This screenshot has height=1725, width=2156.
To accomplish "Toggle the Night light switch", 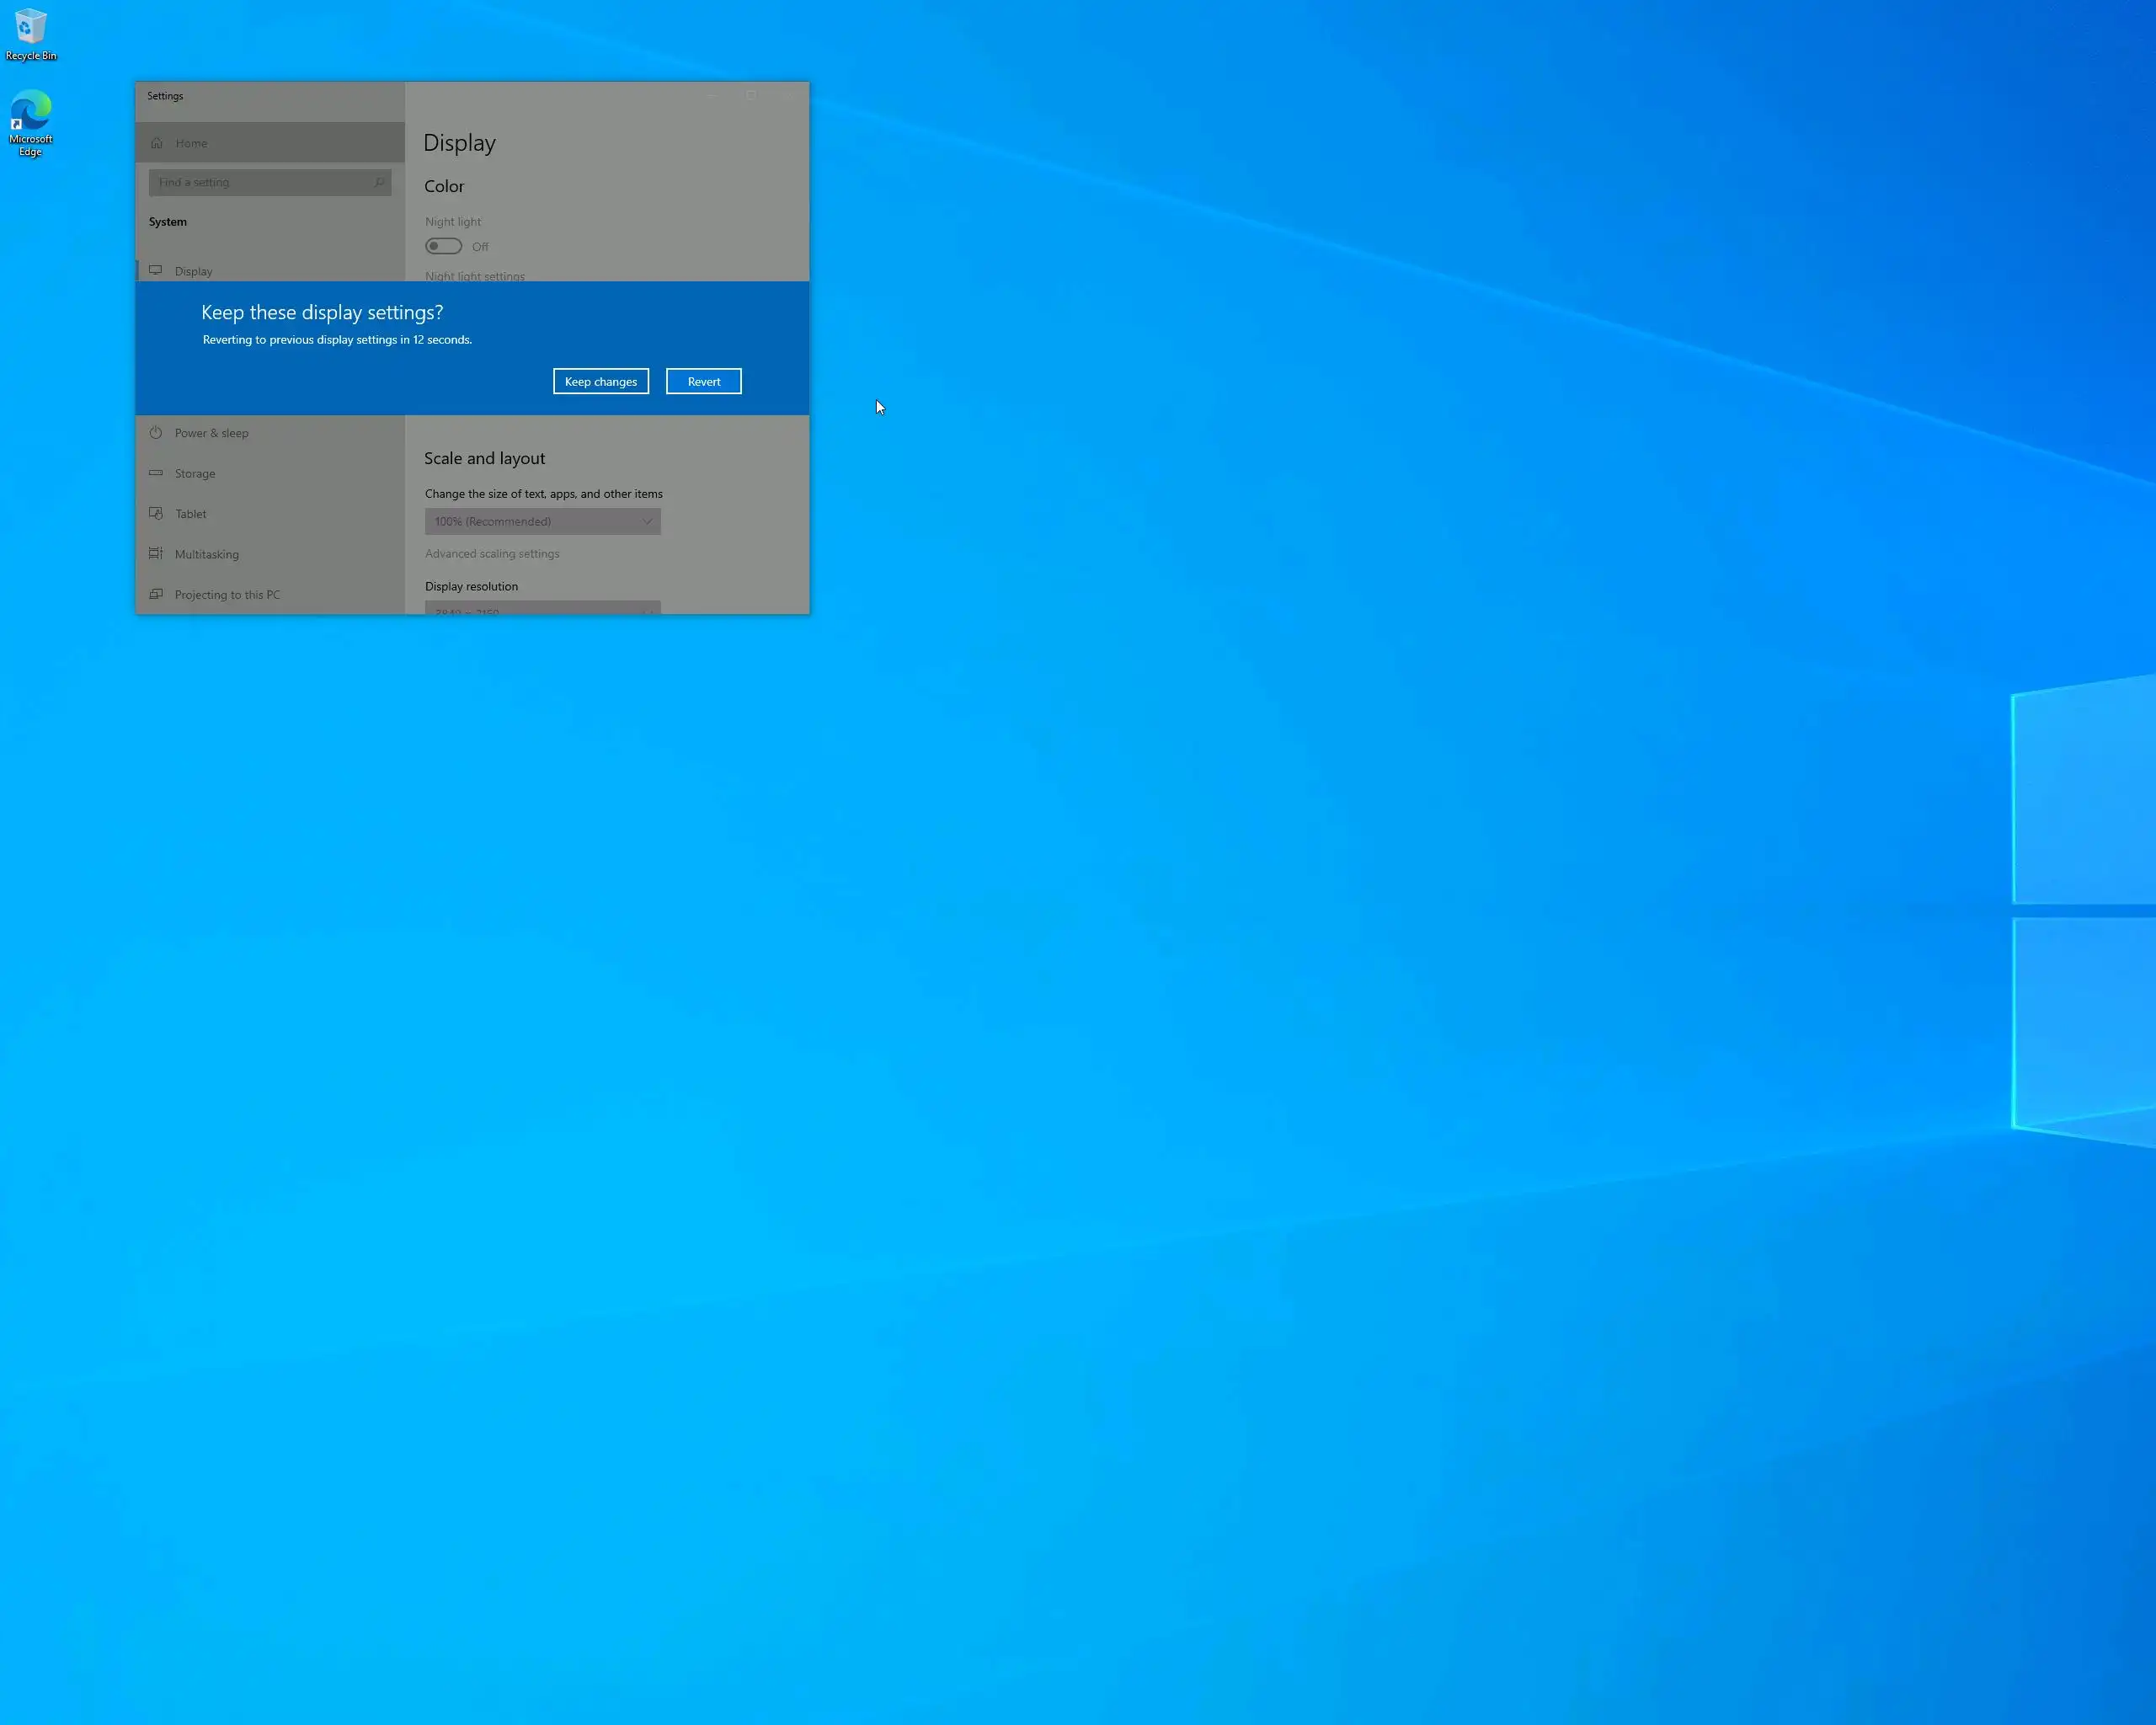I will pyautogui.click(x=443, y=246).
